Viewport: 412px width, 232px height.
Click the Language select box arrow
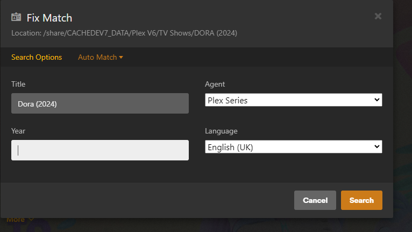(376, 147)
